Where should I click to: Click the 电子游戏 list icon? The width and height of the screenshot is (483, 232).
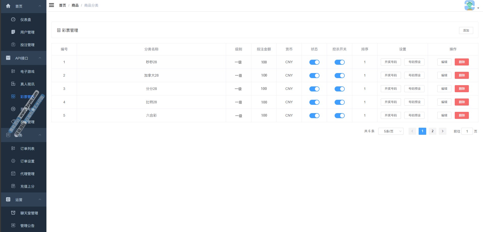coord(13,71)
